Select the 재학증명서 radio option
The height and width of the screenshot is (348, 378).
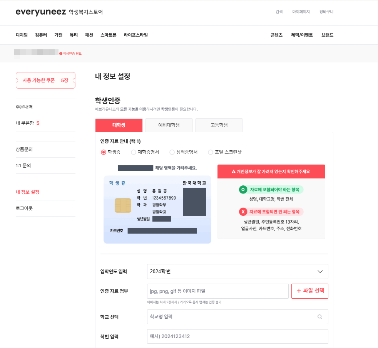tap(133, 152)
